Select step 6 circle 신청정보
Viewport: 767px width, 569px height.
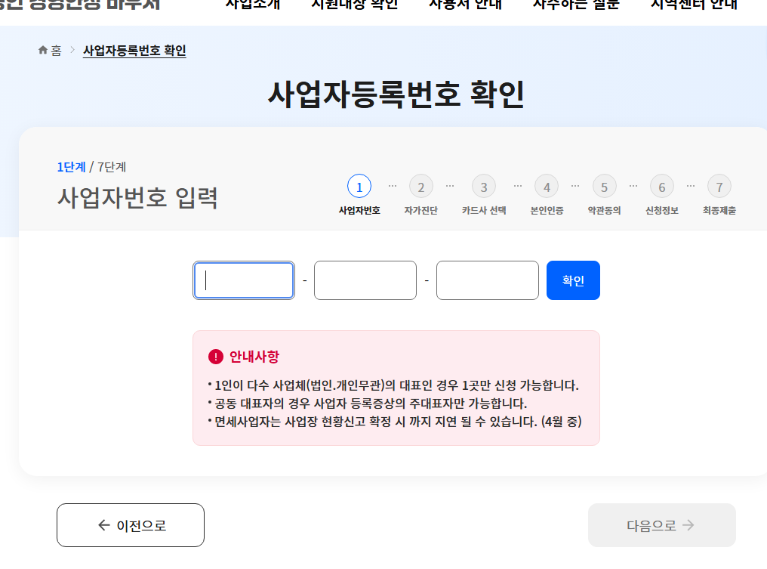tap(661, 186)
